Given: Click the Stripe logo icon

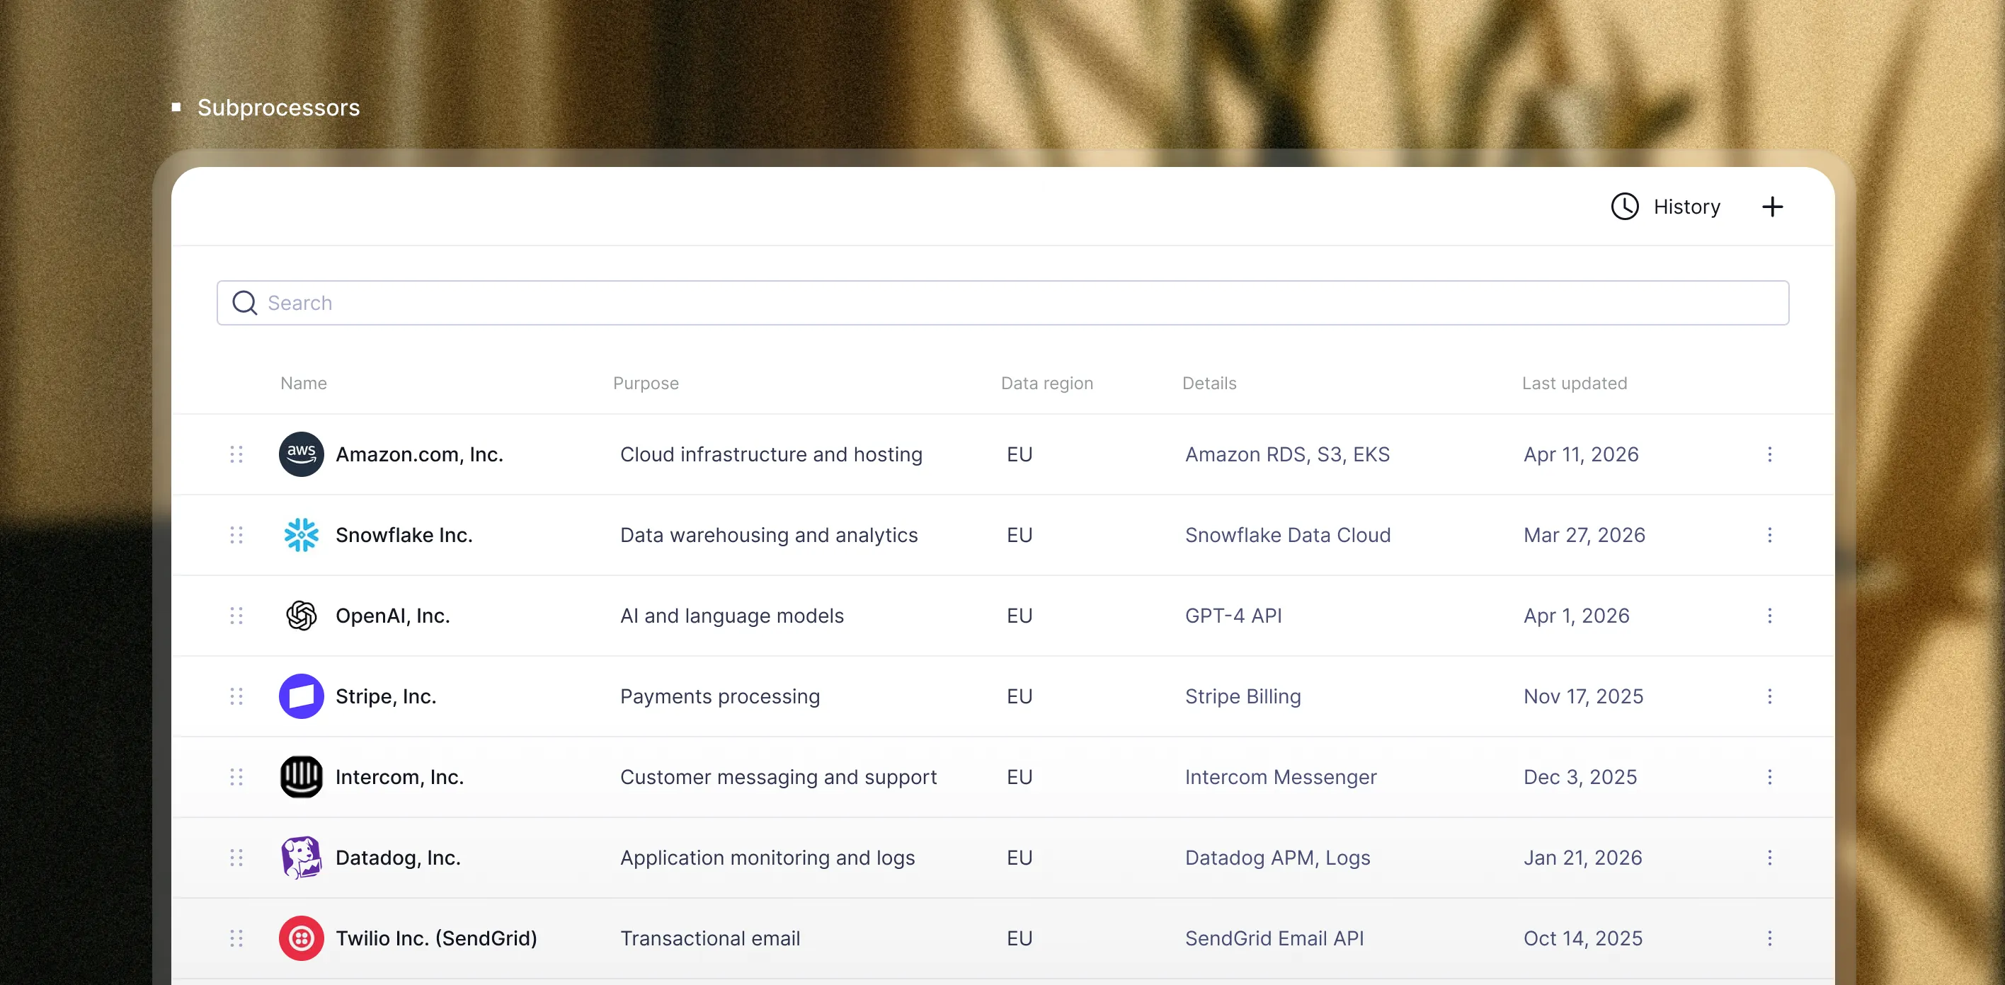Looking at the screenshot, I should [x=301, y=696].
